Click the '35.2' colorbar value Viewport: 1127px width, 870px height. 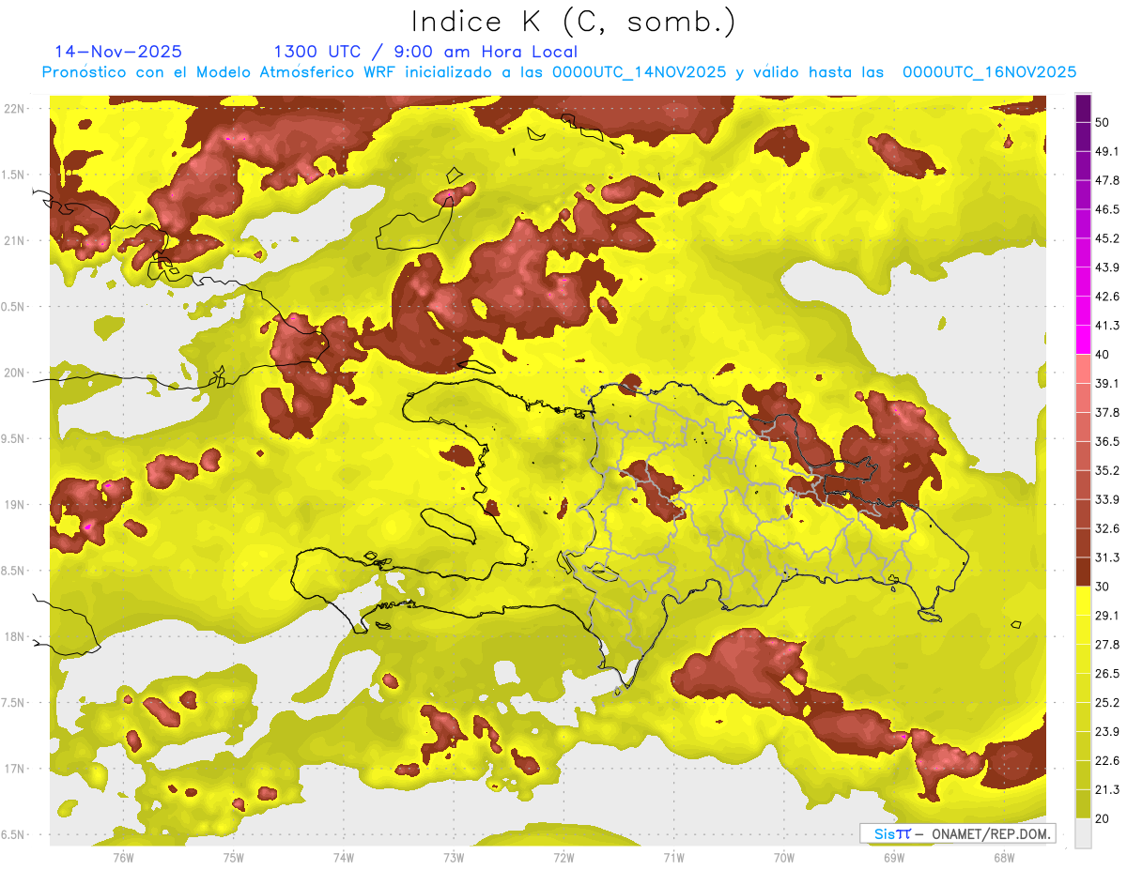tap(1106, 470)
